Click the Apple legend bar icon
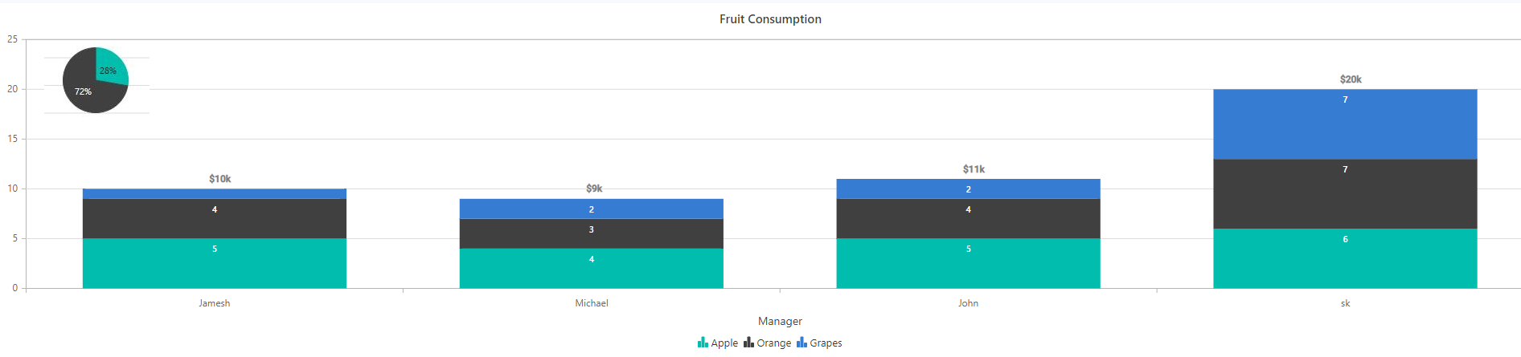 click(703, 343)
